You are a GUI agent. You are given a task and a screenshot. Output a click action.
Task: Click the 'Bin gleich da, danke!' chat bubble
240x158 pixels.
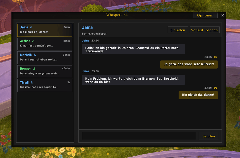pos(198,95)
